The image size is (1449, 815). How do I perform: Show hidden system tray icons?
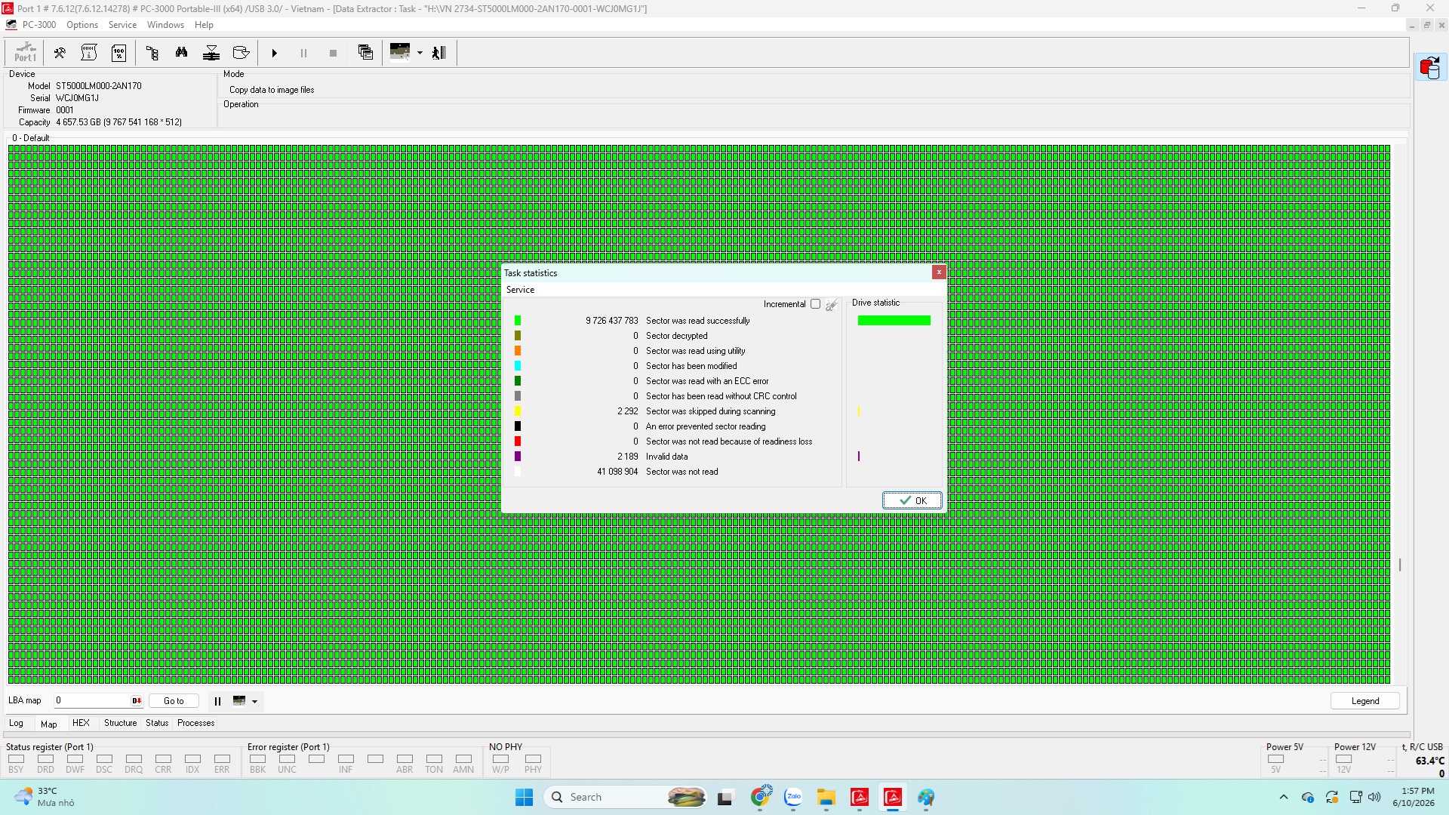(1284, 798)
